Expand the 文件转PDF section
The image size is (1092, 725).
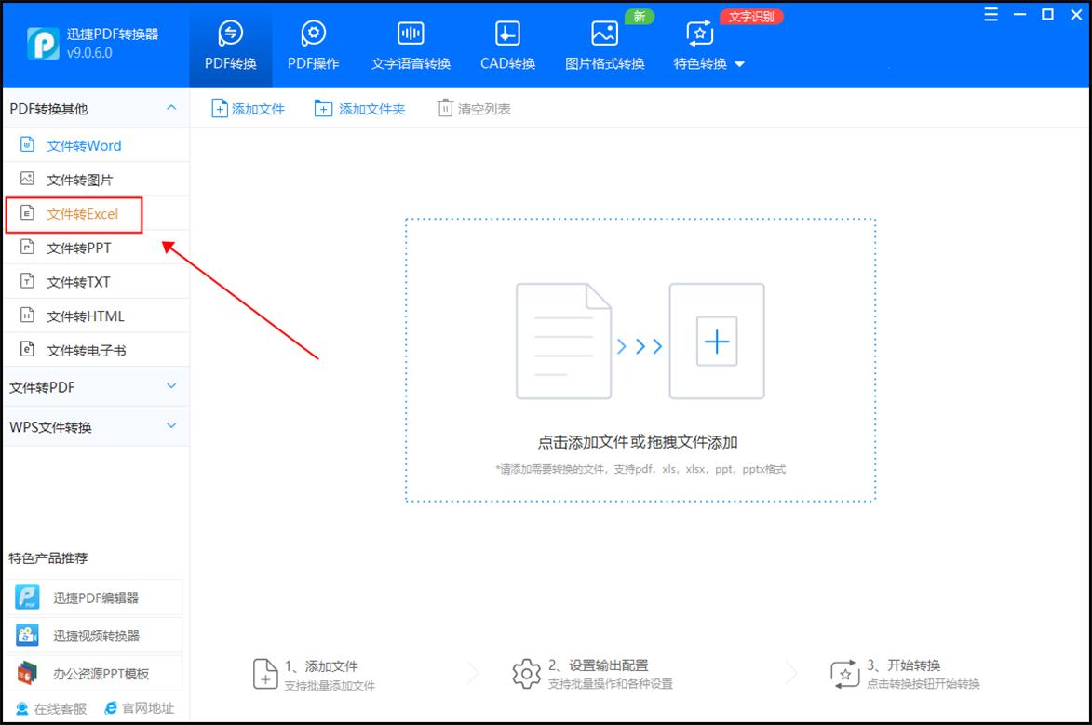[96, 386]
